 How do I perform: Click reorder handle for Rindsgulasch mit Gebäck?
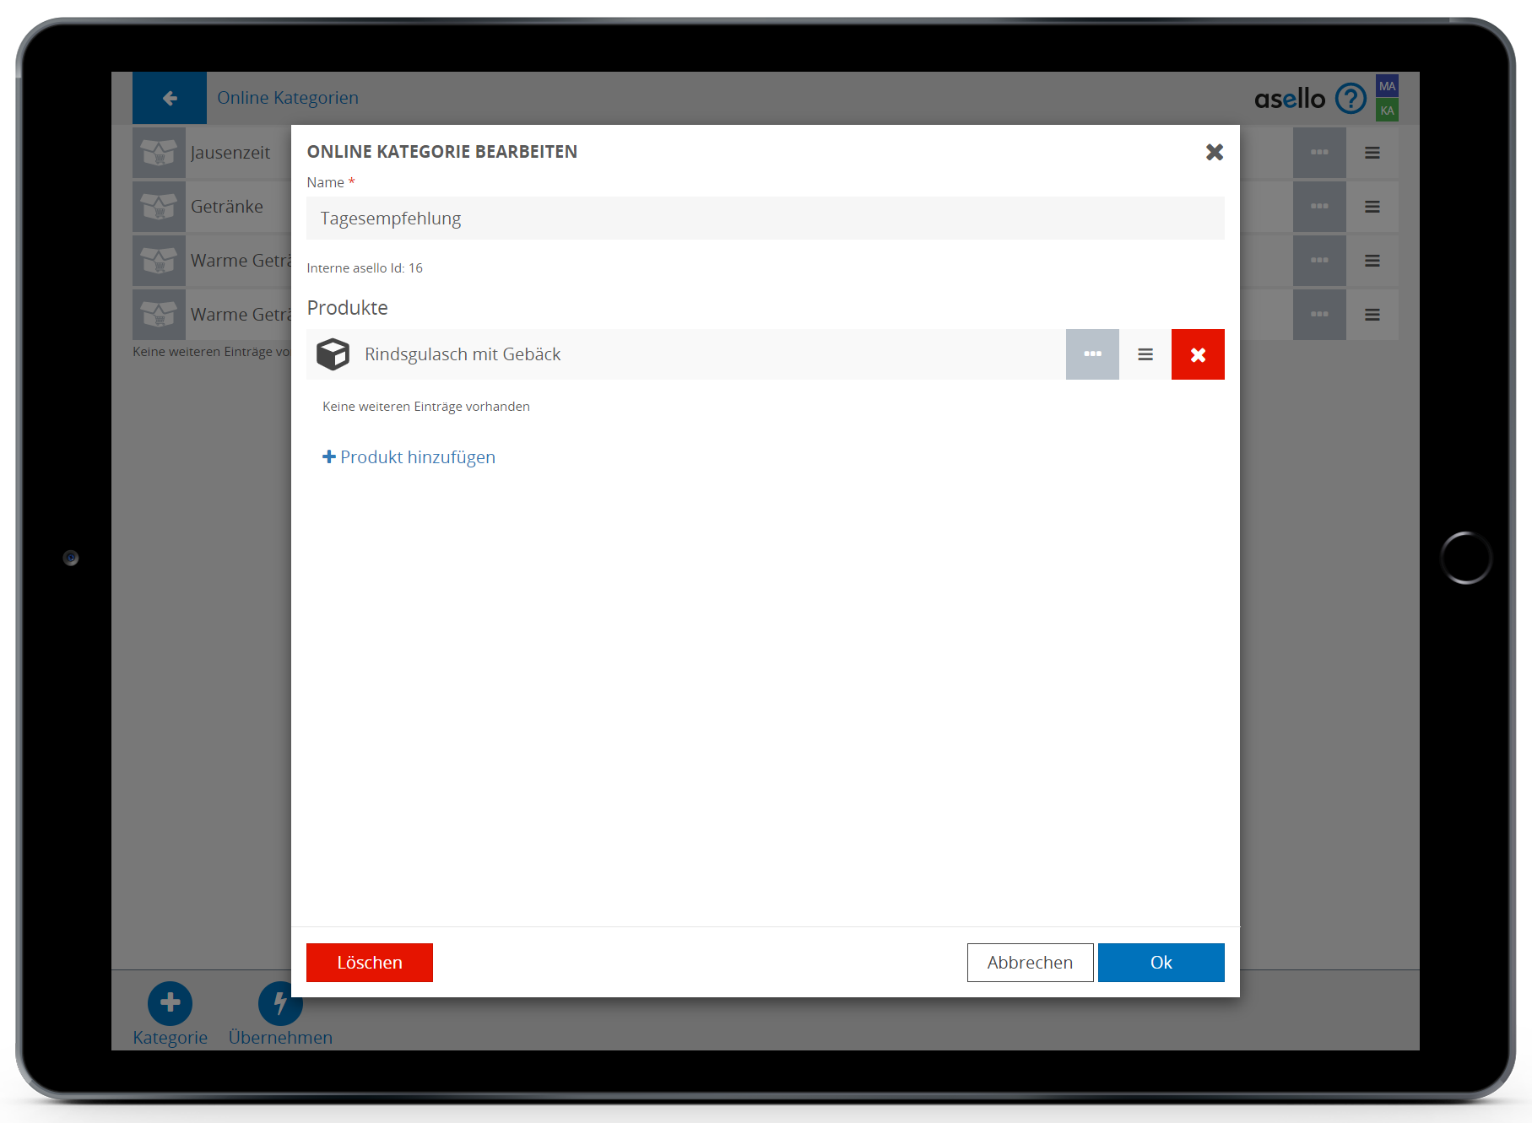point(1145,355)
